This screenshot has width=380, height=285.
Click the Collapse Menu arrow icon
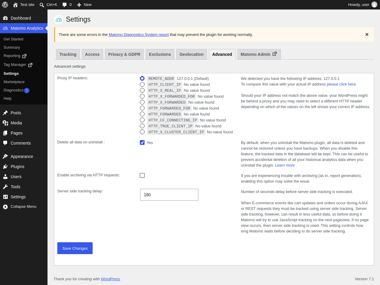pos(5,207)
